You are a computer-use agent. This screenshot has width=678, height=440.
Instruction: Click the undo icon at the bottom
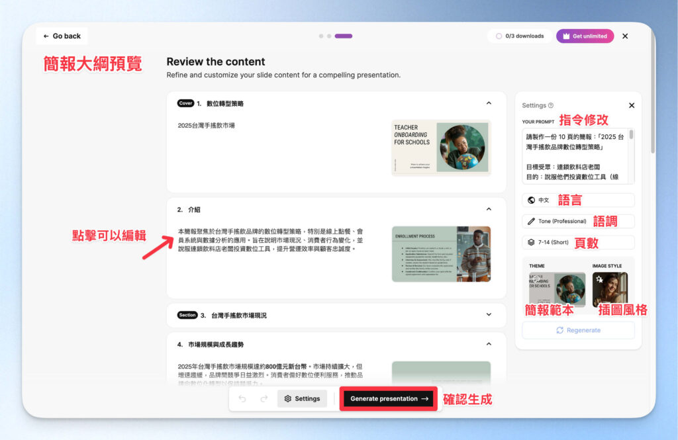241,398
